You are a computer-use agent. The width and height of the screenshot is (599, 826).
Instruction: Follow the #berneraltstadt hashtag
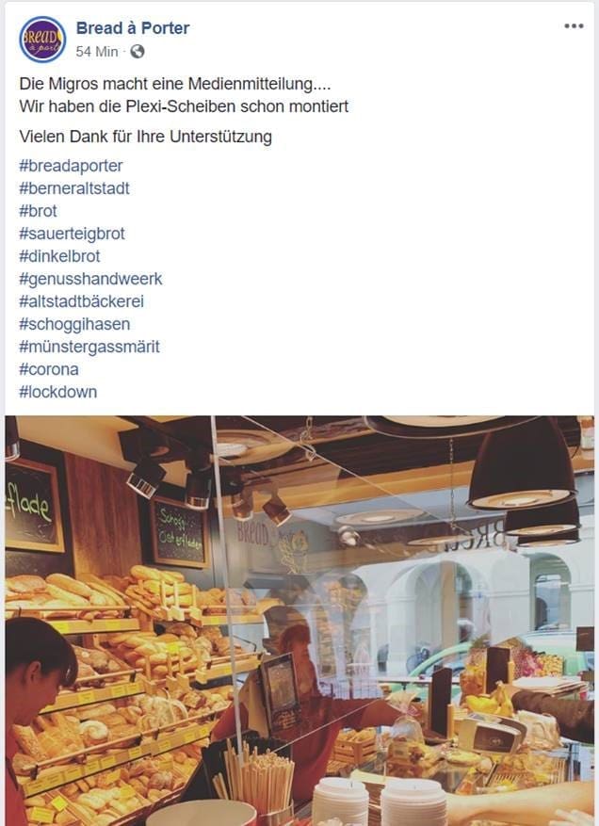pos(74,188)
